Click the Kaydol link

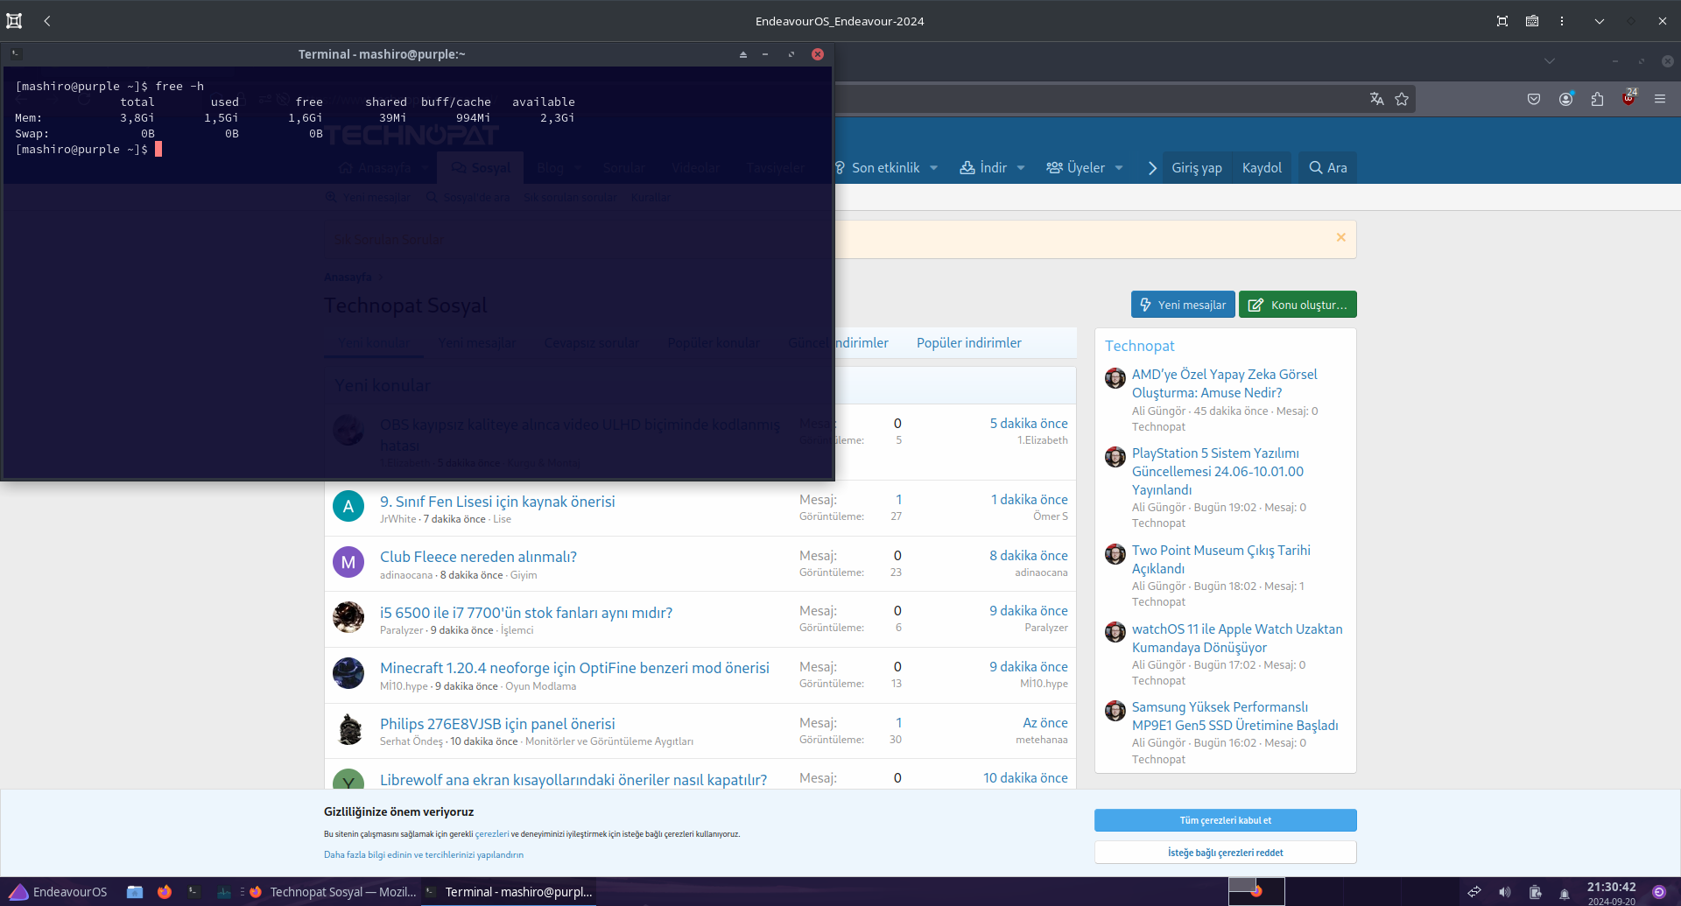[1262, 168]
